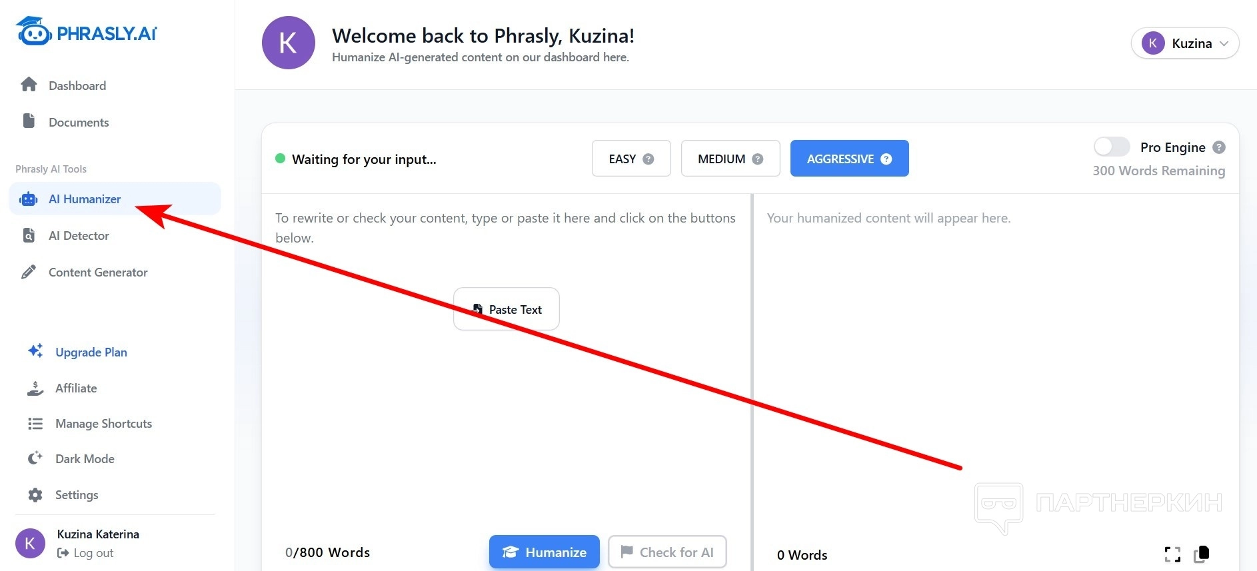Open the Dashboard page
This screenshot has width=1257, height=571.
point(77,86)
